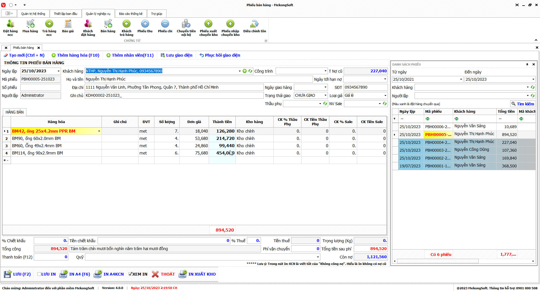Expand the Trạng thái giao dropdown

tap(325, 96)
